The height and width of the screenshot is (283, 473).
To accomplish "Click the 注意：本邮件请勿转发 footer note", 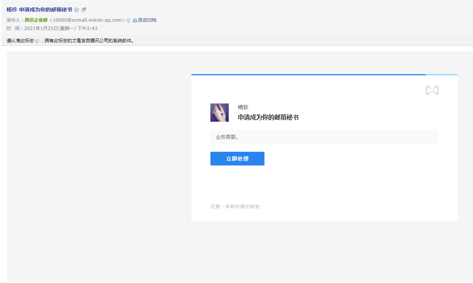I will click(235, 207).
